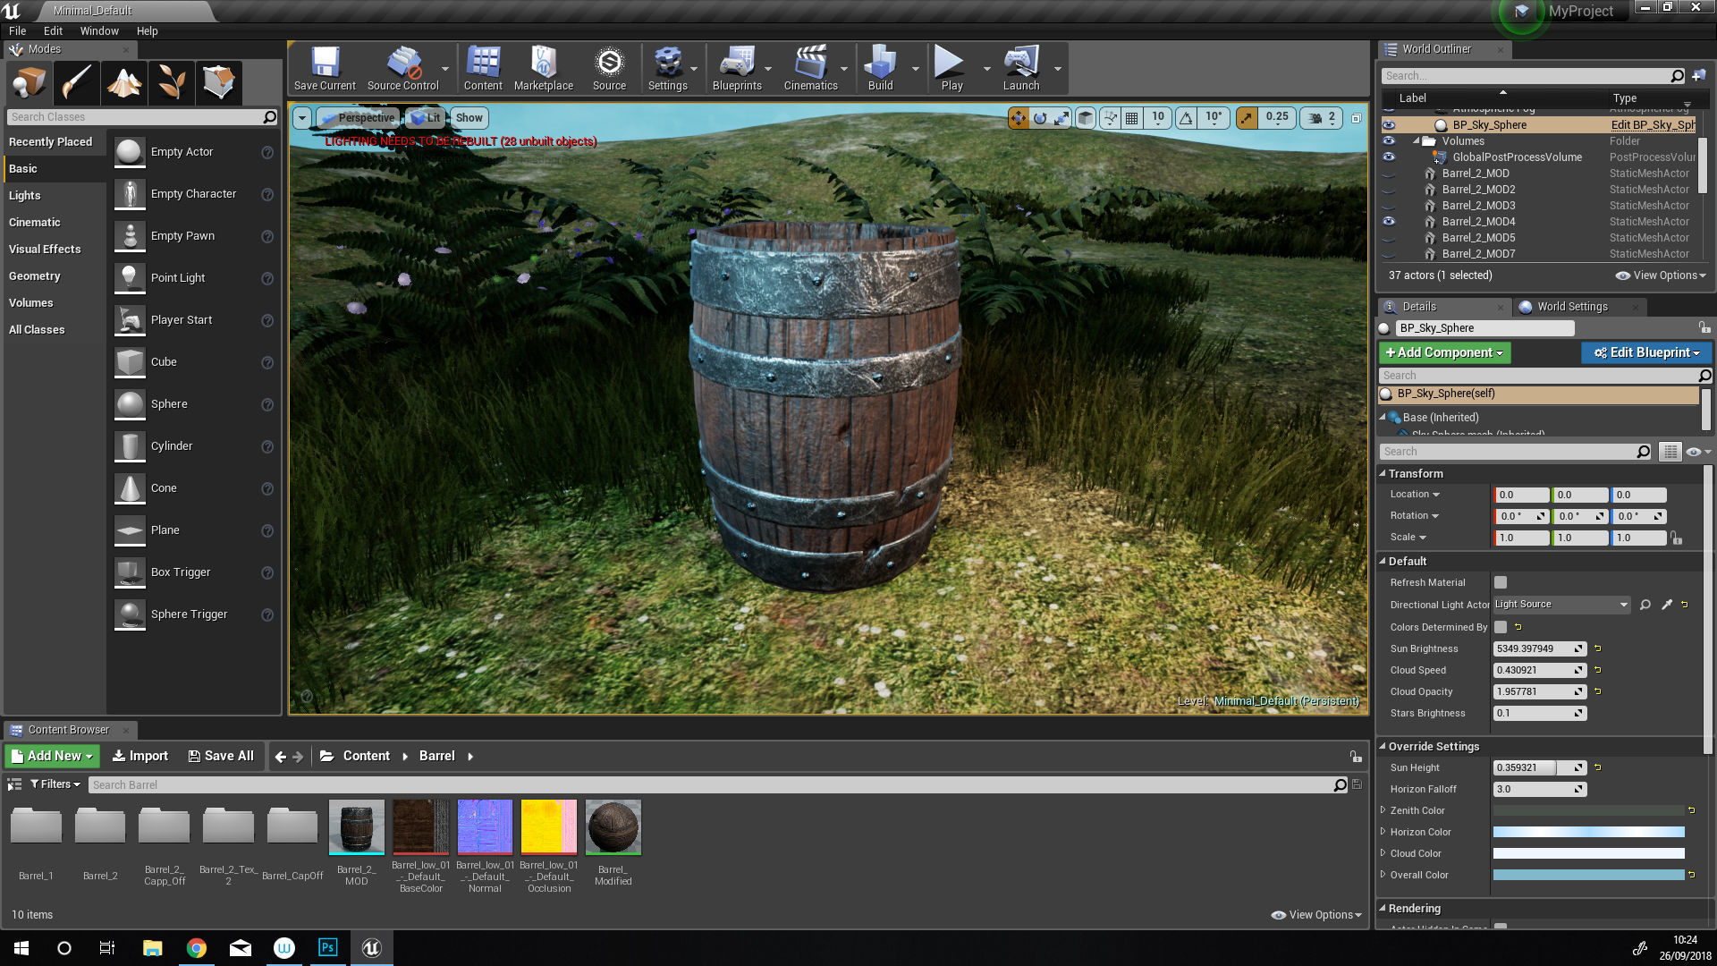The height and width of the screenshot is (966, 1717).
Task: Select the Foliage mode icon
Action: 172,82
